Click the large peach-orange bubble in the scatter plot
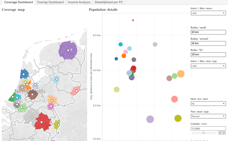This screenshot has width=228, height=141. pos(181,74)
